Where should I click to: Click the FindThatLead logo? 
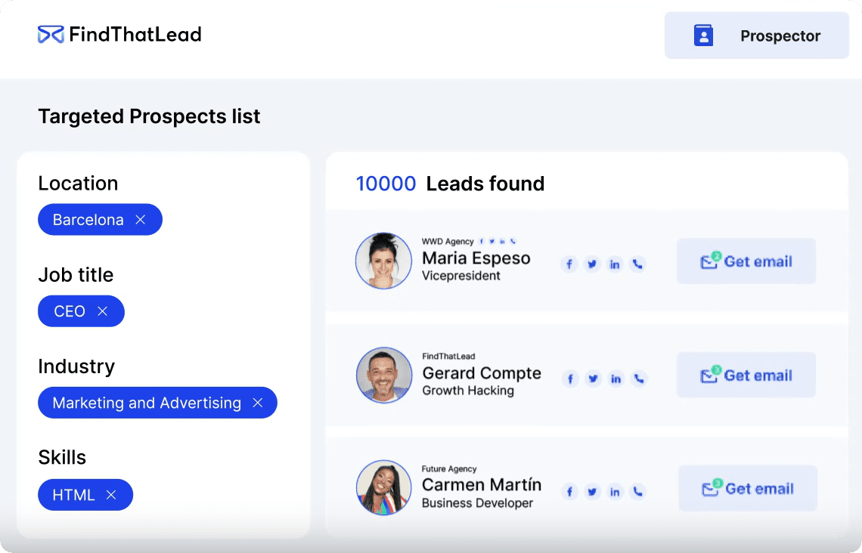pos(119,35)
